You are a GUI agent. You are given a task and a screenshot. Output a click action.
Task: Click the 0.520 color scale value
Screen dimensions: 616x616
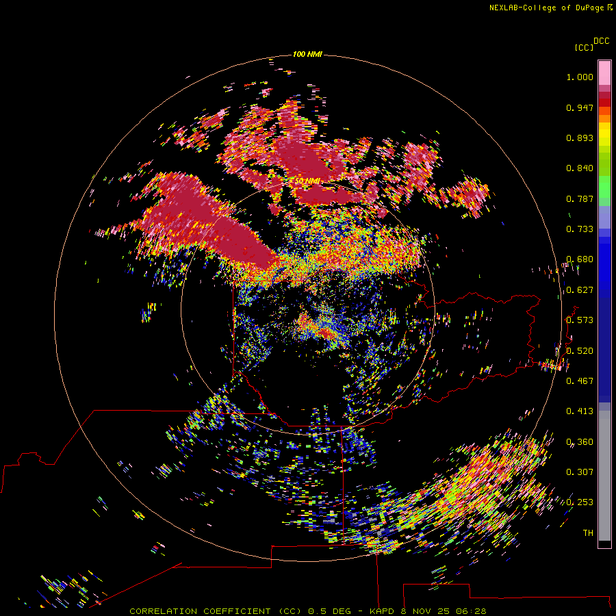(x=580, y=351)
